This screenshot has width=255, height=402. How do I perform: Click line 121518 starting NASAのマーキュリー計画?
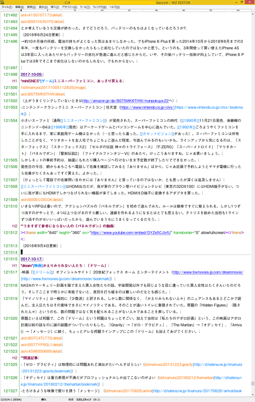131,288
